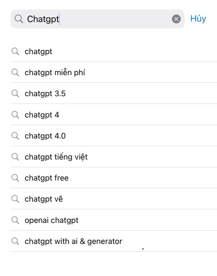The height and width of the screenshot is (276, 217).
Task: Click inside the Chatgpt search text field
Action: click(x=96, y=19)
